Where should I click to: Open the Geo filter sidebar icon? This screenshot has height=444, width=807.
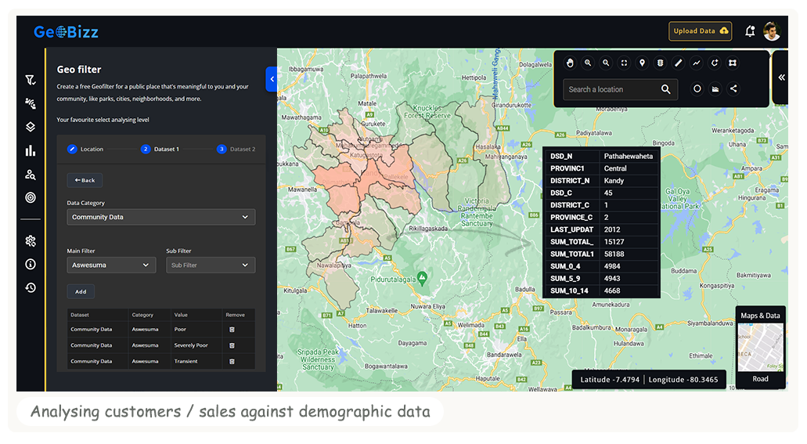tap(31, 80)
